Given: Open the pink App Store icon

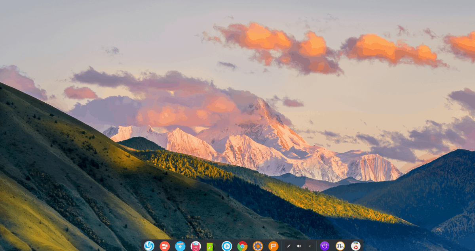Looking at the screenshot, I should point(196,245).
